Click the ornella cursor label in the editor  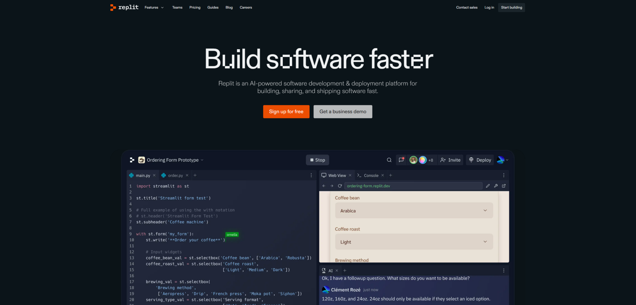point(232,235)
